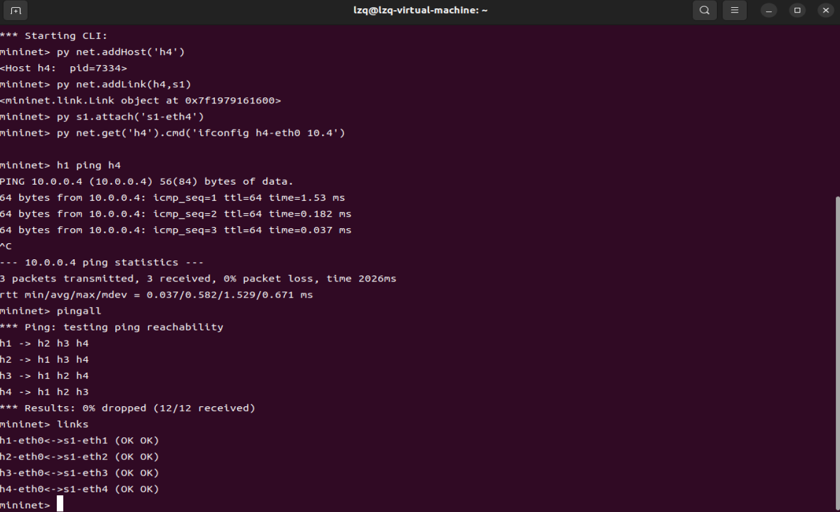Click the s1.attach('s1-eth4') command line
Viewport: 840px width, 512px height.
(130, 116)
